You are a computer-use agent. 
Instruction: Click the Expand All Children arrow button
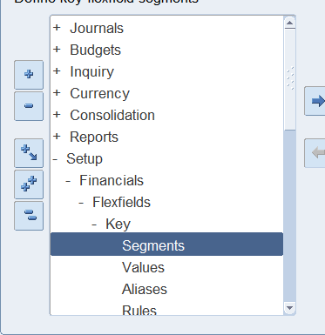[29, 153]
